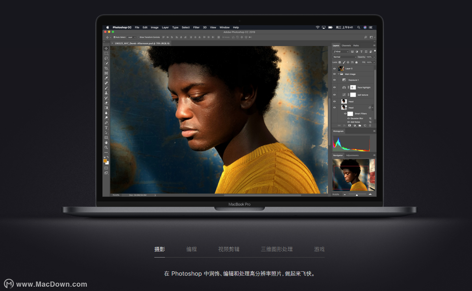
Task: Swap foreground and background colors
Action: pos(107,157)
